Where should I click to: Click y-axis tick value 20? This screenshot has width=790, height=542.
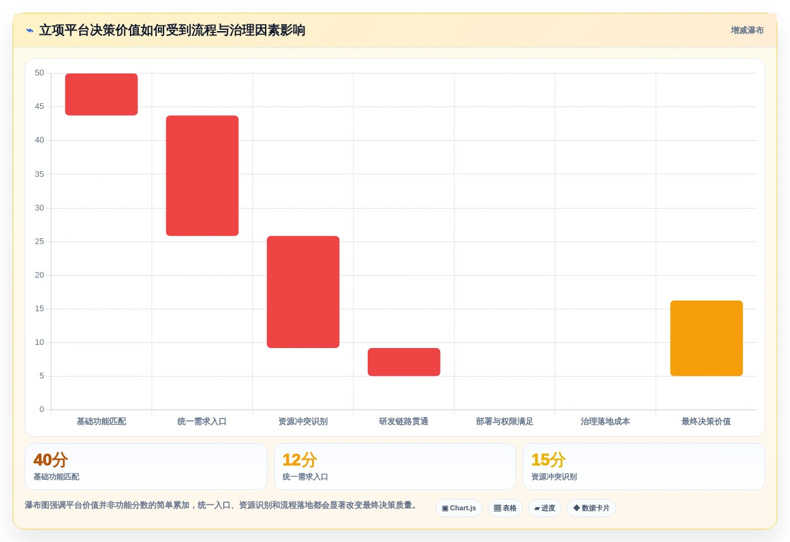[x=39, y=275]
